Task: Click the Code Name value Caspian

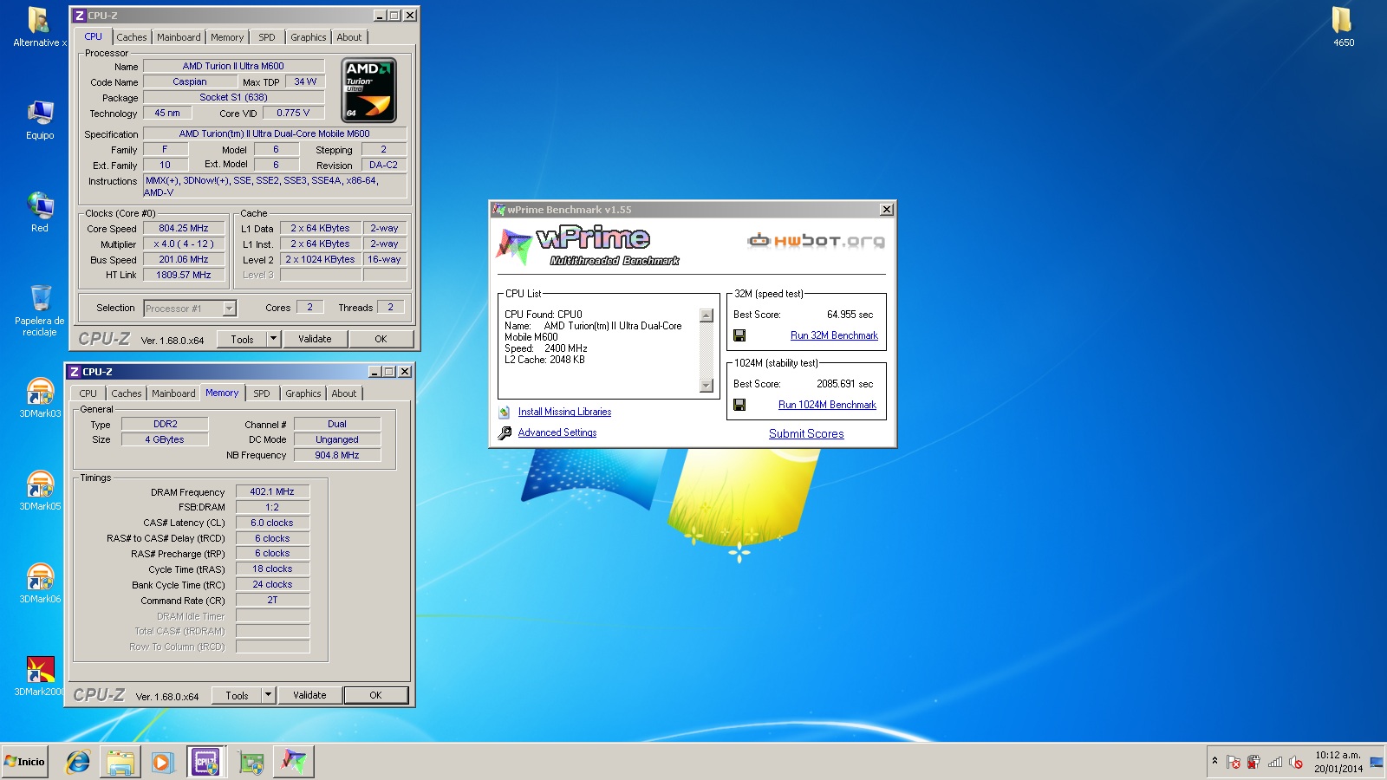Action: pos(190,81)
